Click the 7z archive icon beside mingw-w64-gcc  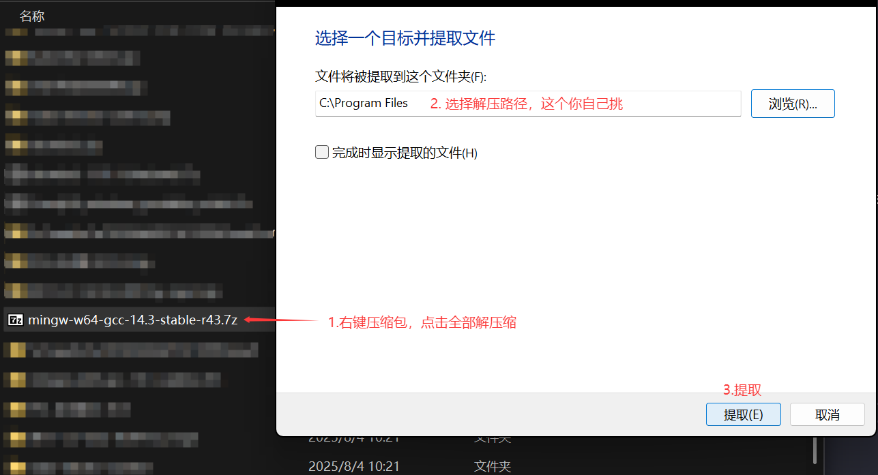[x=16, y=320]
